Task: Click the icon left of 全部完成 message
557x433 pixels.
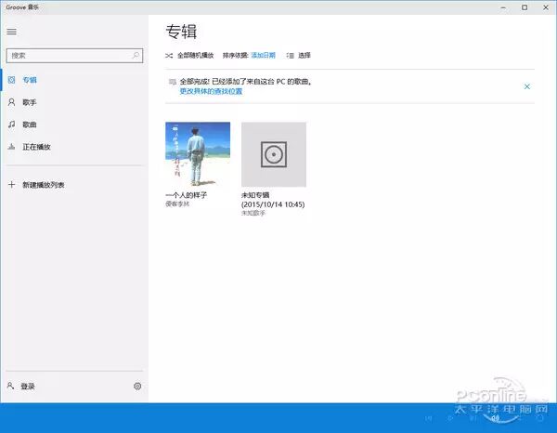Action: (173, 82)
